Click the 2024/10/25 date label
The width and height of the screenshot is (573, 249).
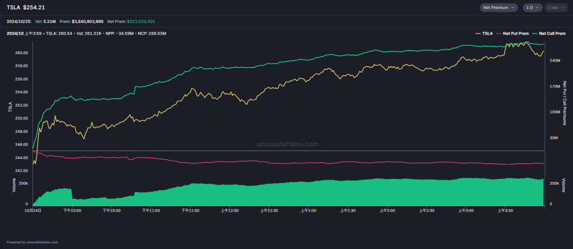19,21
